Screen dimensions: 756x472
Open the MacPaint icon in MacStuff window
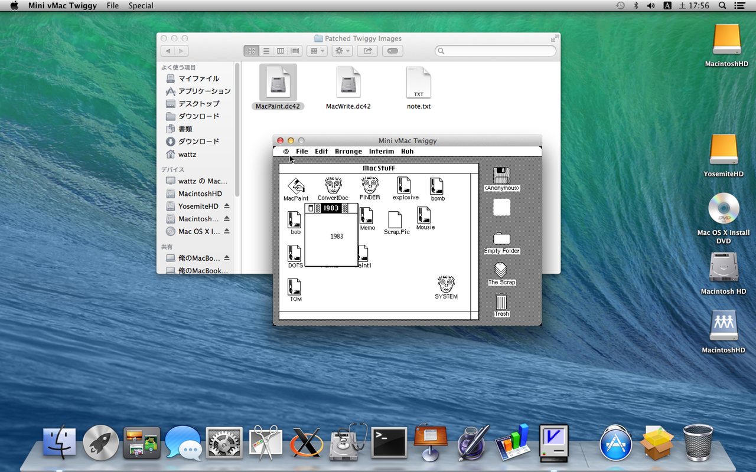click(296, 186)
